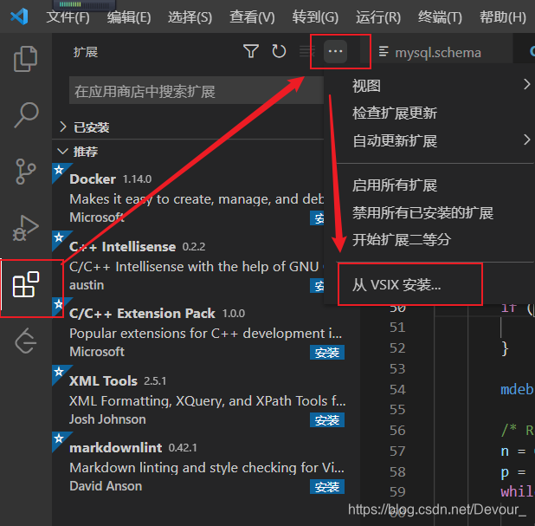Click markdownlint description text
Image resolution: width=535 pixels, height=526 pixels.
(207, 468)
